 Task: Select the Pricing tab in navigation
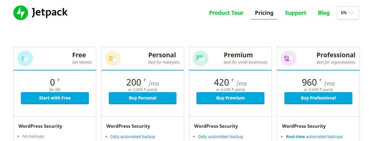point(264,13)
